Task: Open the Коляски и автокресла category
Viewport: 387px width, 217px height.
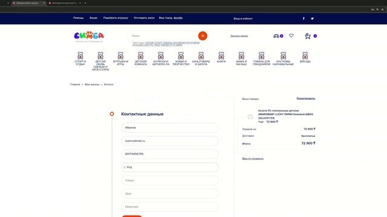Action: pos(161,58)
